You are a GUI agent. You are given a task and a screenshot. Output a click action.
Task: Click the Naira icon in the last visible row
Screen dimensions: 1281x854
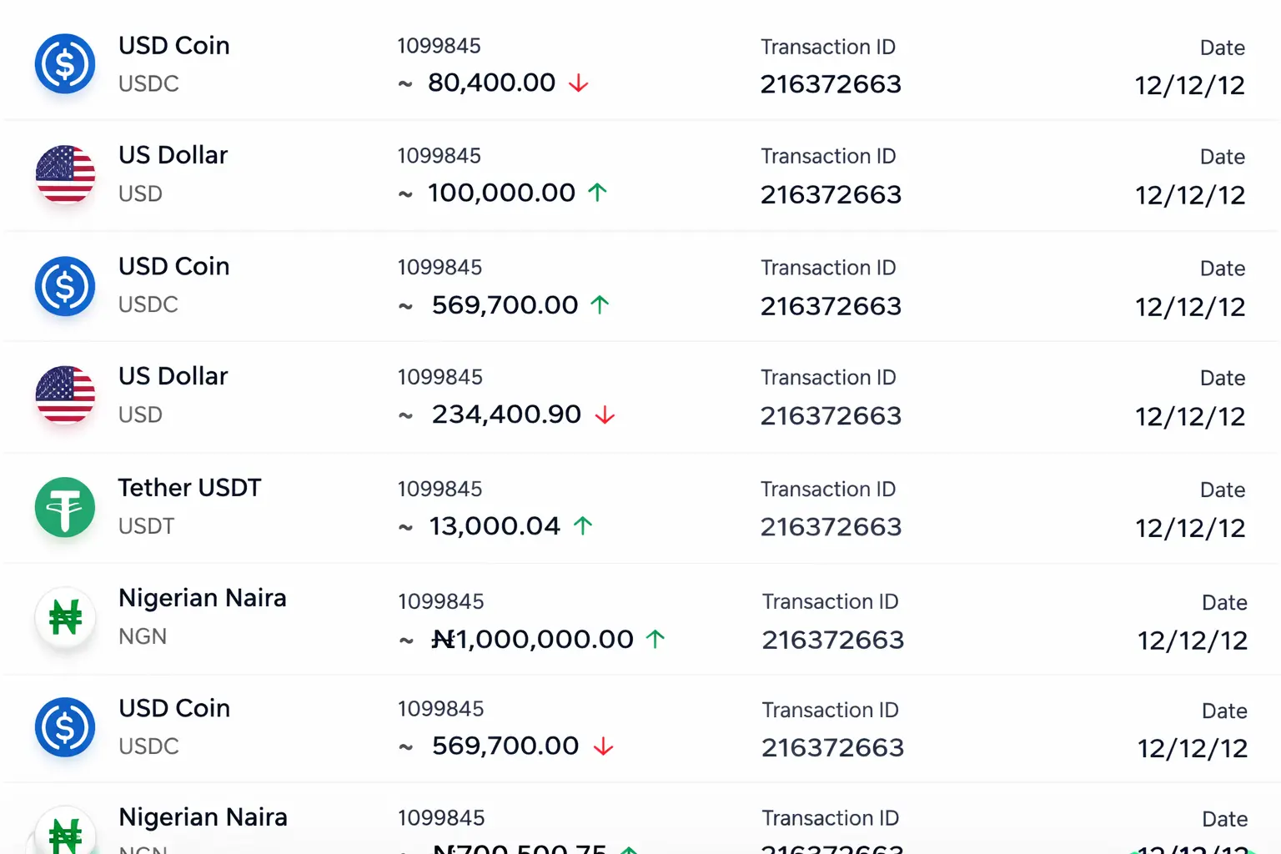pos(65,834)
